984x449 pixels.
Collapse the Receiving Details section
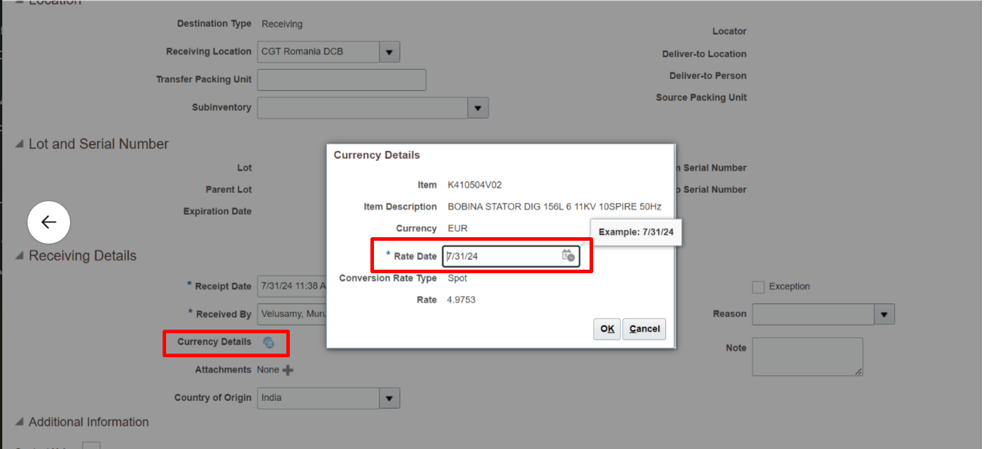coord(18,256)
